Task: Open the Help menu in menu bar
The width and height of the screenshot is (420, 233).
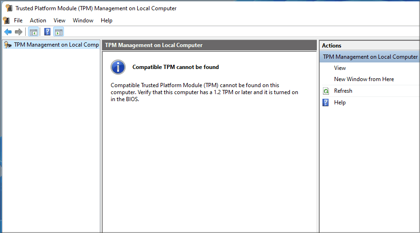Action: pos(106,21)
